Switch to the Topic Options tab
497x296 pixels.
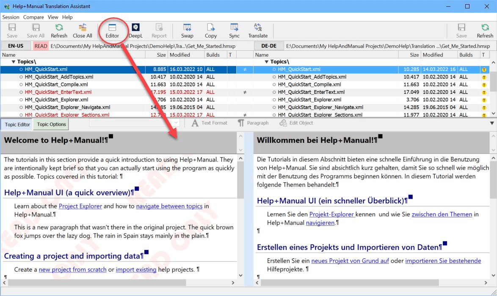51,124
